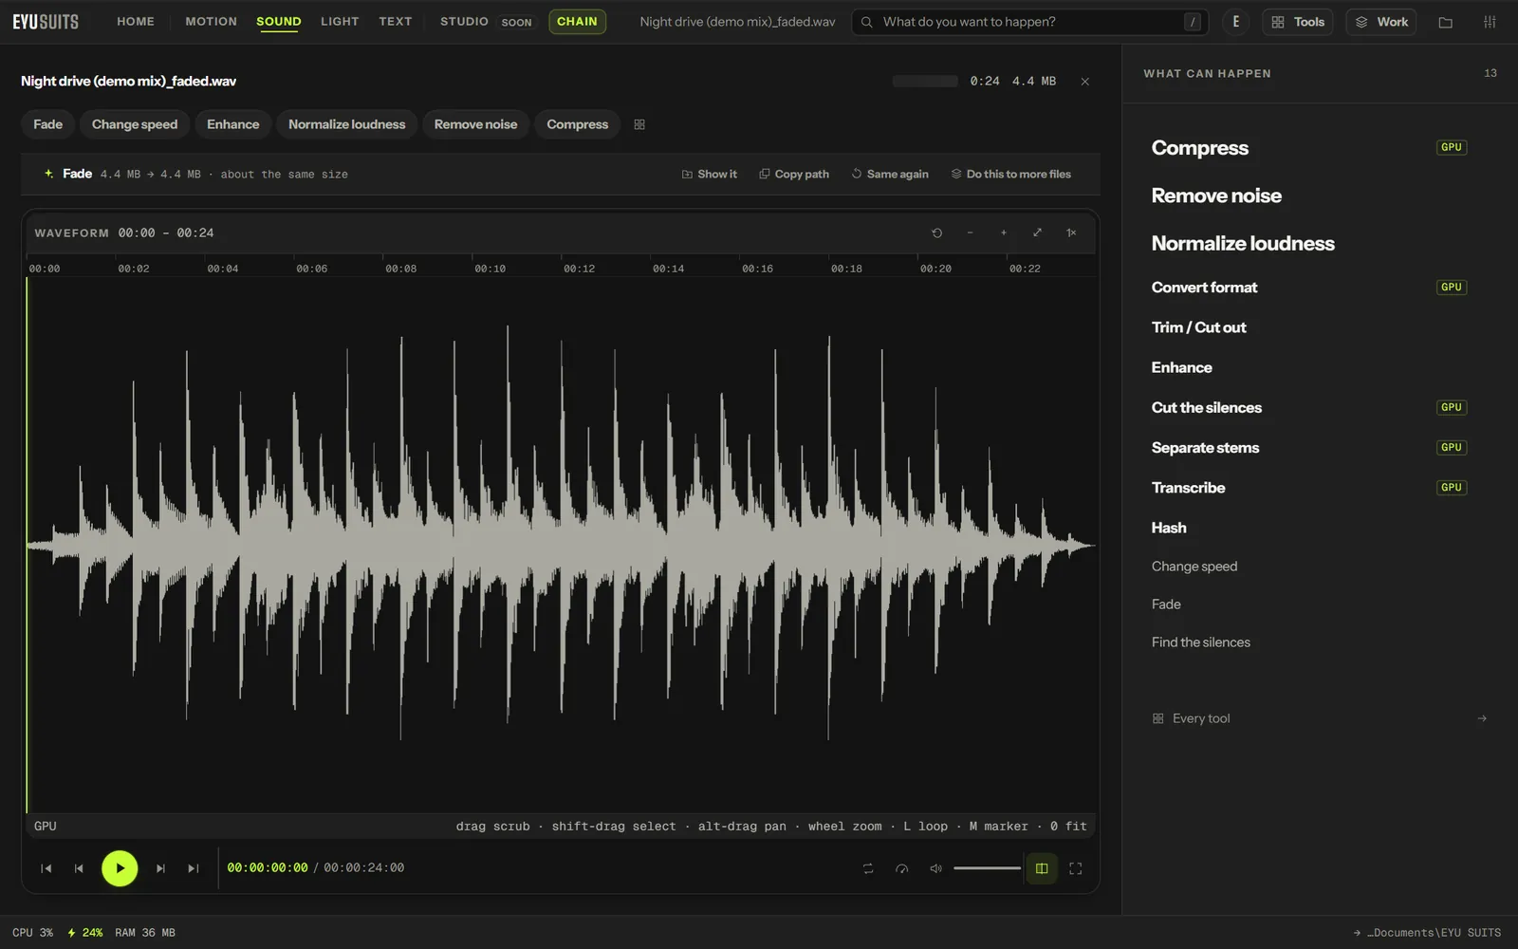
Task: Run Same again on the file
Action: pos(890,175)
